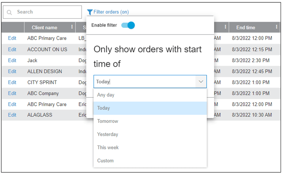Expand the start time dropdown arrow
285x174 pixels.
[x=201, y=82]
